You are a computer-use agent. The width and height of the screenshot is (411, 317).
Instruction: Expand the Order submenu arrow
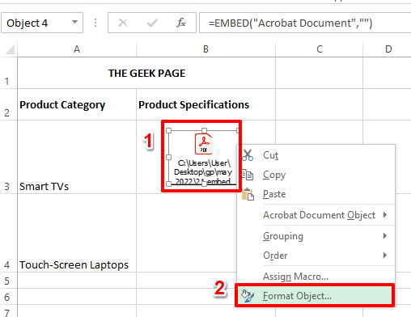pyautogui.click(x=385, y=255)
